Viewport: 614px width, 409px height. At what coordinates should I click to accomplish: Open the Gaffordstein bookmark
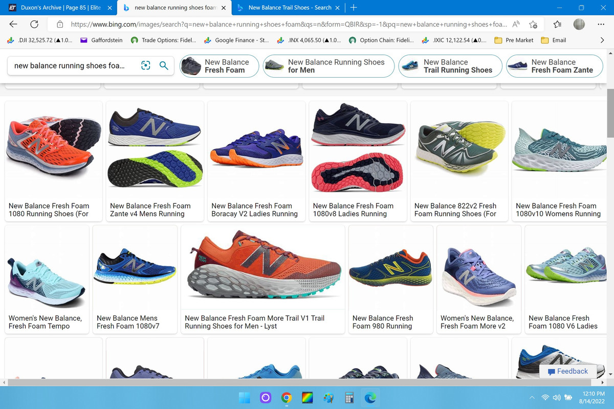point(101,40)
